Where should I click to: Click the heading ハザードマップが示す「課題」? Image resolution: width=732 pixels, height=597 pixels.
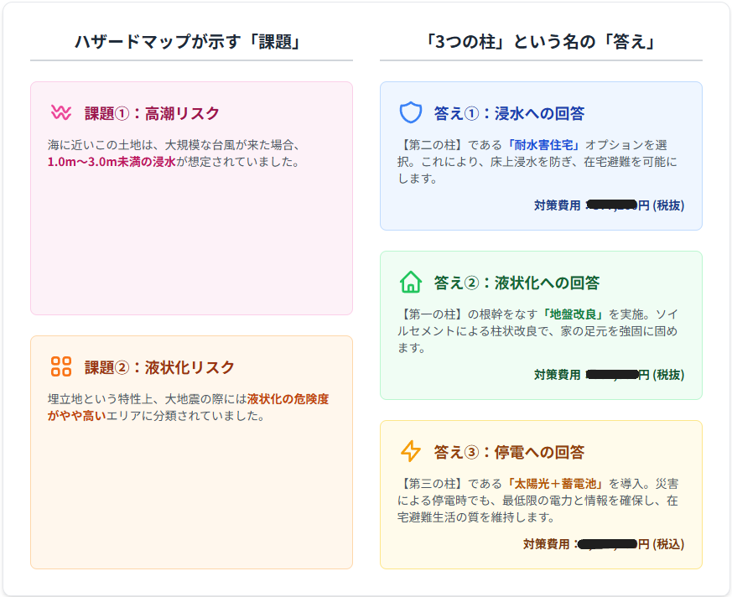point(191,42)
